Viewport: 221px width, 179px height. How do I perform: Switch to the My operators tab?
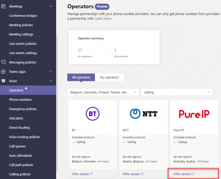tap(109, 77)
